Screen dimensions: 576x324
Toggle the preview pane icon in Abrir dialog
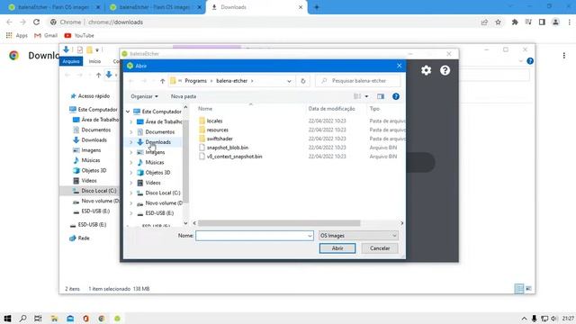(381, 96)
